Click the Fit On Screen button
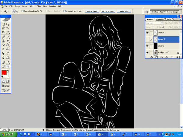The width and height of the screenshot is (183, 137). point(108,11)
